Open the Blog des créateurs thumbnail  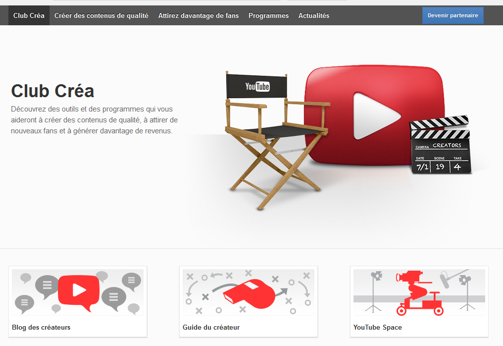coord(78,292)
